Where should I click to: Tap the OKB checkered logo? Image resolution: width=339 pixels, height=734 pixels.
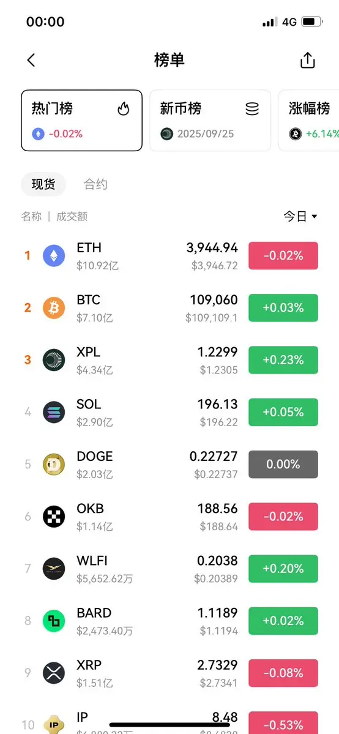coord(54,517)
